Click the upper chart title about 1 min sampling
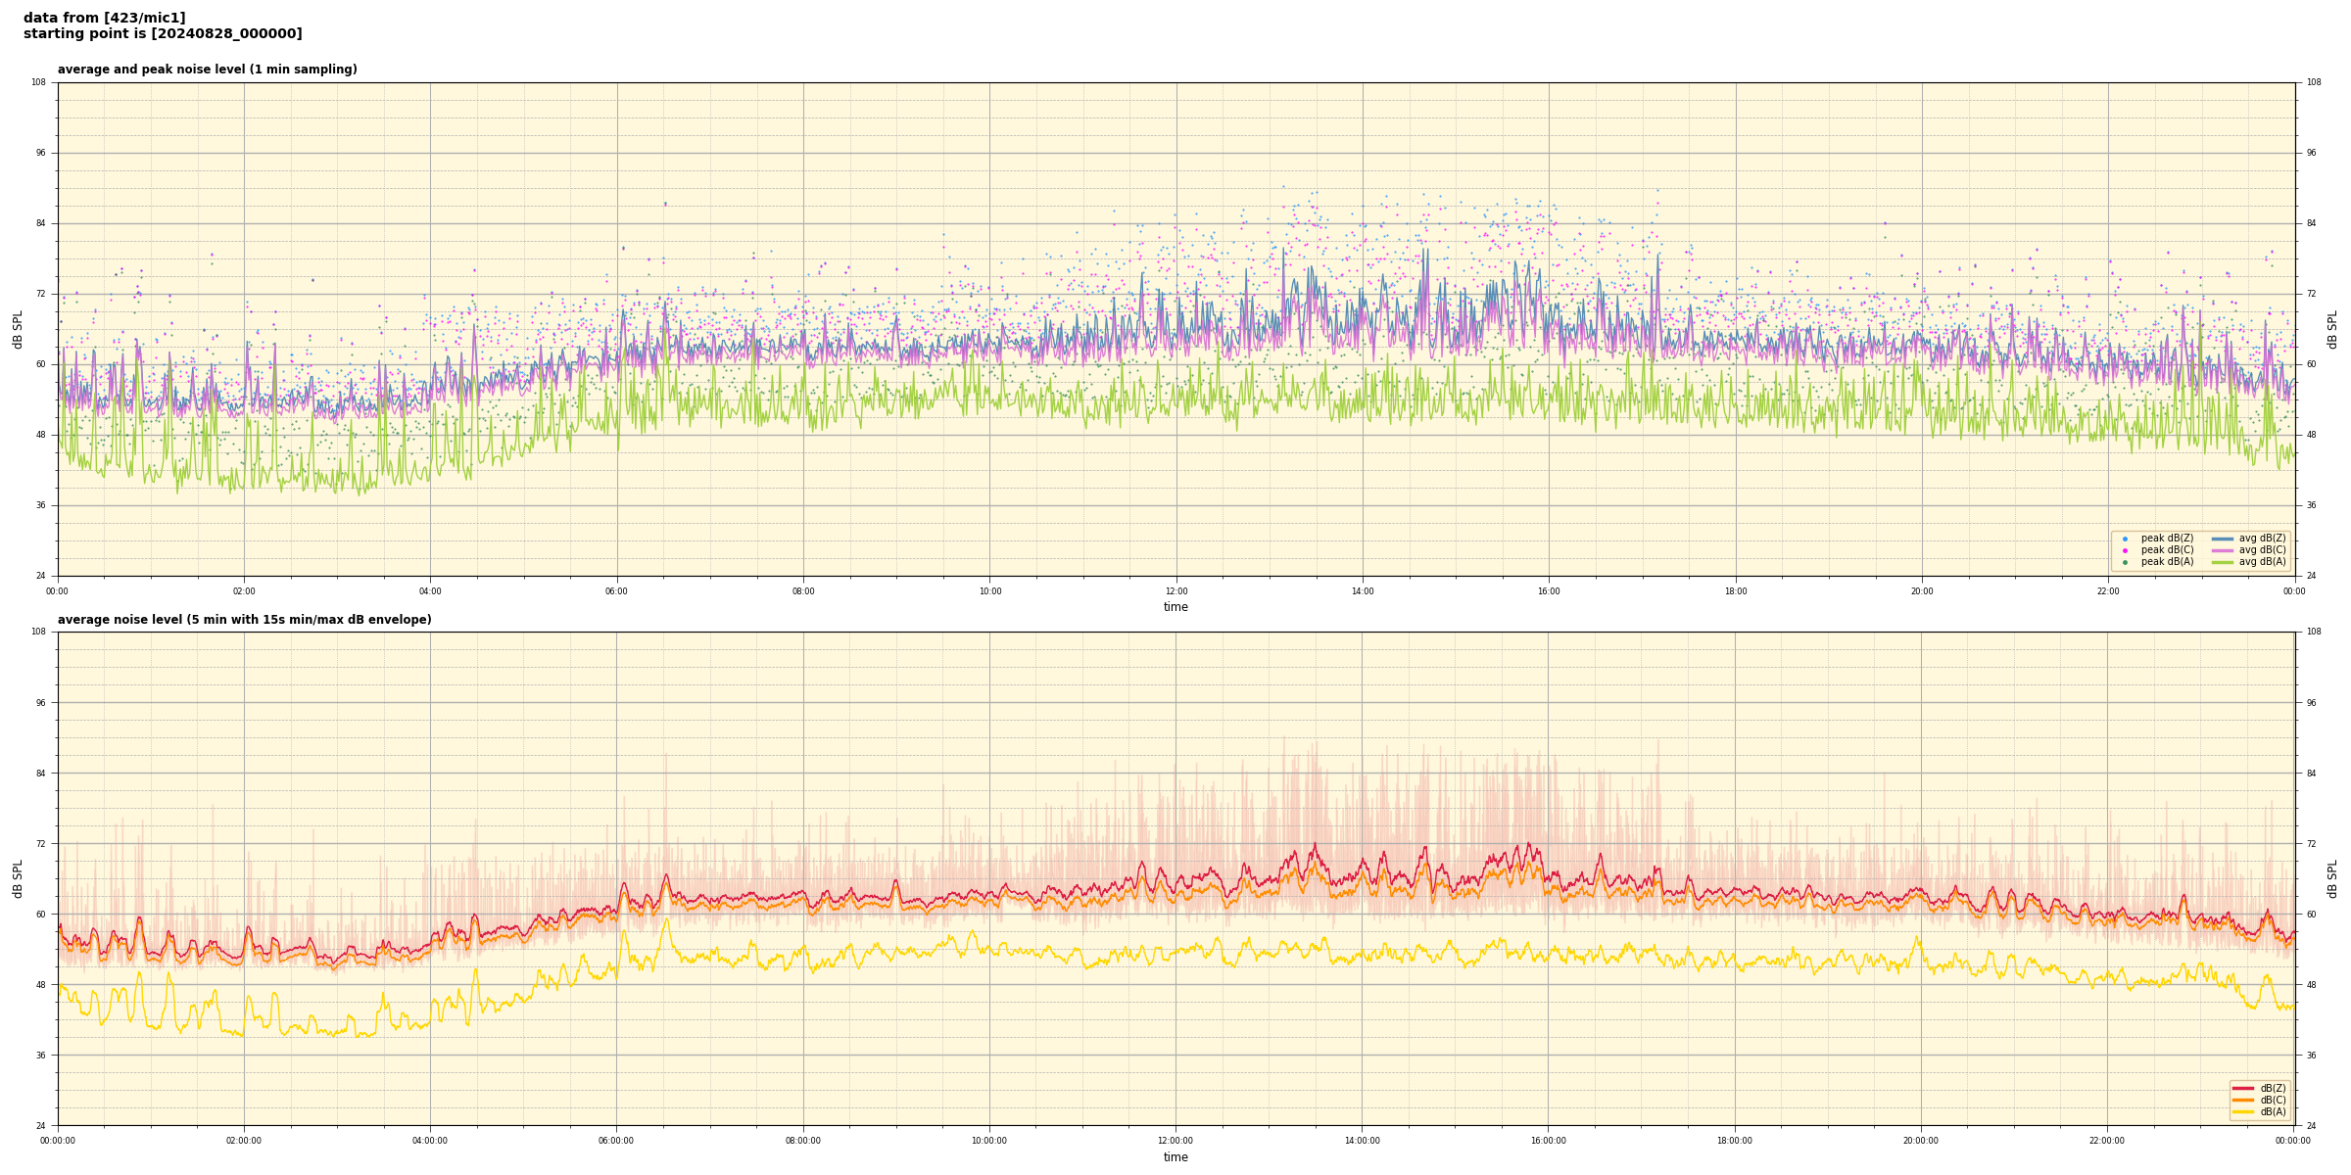2351x1175 pixels. [x=207, y=70]
